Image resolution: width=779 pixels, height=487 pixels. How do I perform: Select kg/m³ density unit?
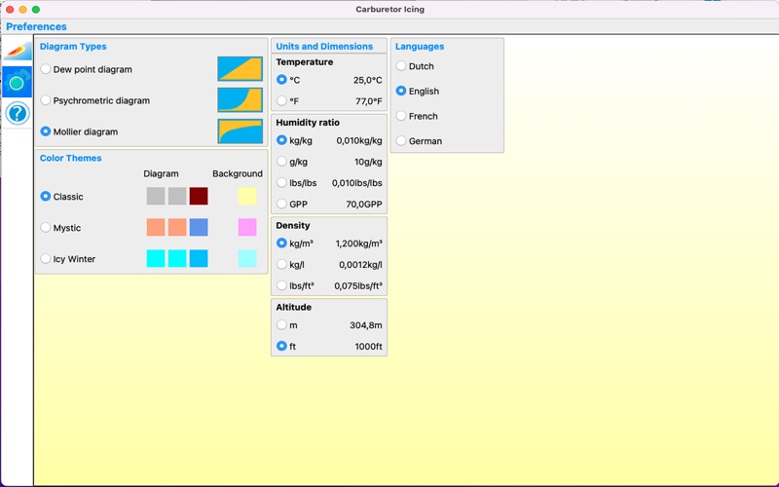281,243
